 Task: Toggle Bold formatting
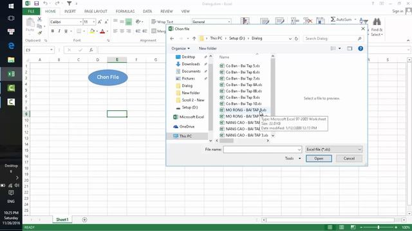(x=53, y=31)
